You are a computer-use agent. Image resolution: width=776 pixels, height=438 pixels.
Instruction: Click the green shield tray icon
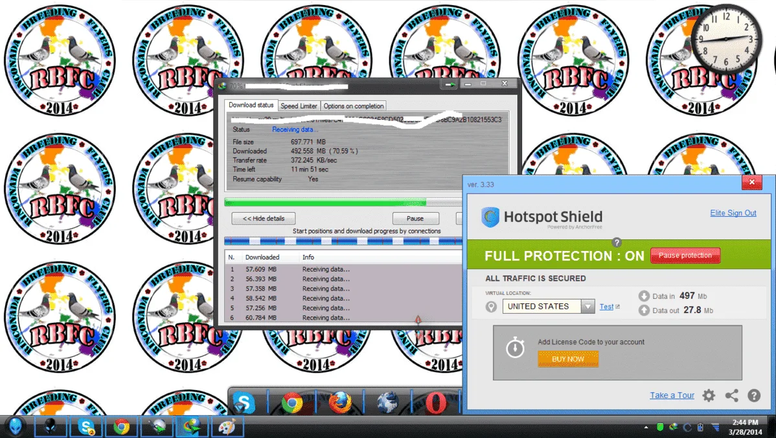point(659,426)
